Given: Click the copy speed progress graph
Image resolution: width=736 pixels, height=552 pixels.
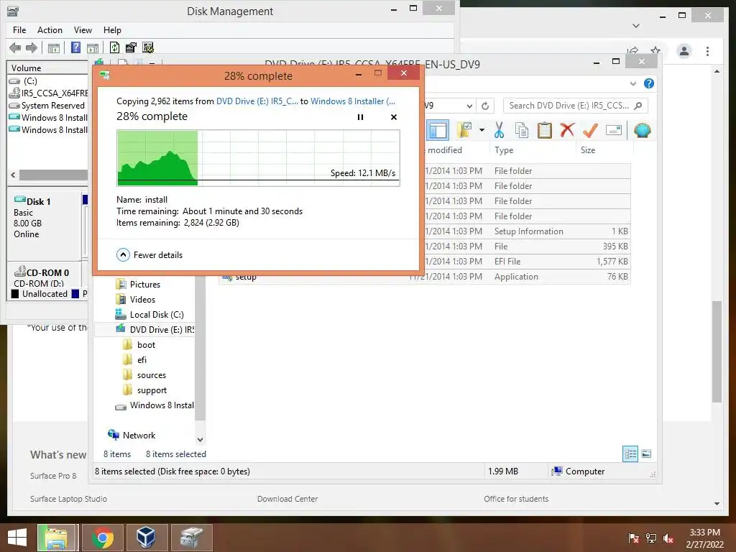Looking at the screenshot, I should click(x=258, y=158).
